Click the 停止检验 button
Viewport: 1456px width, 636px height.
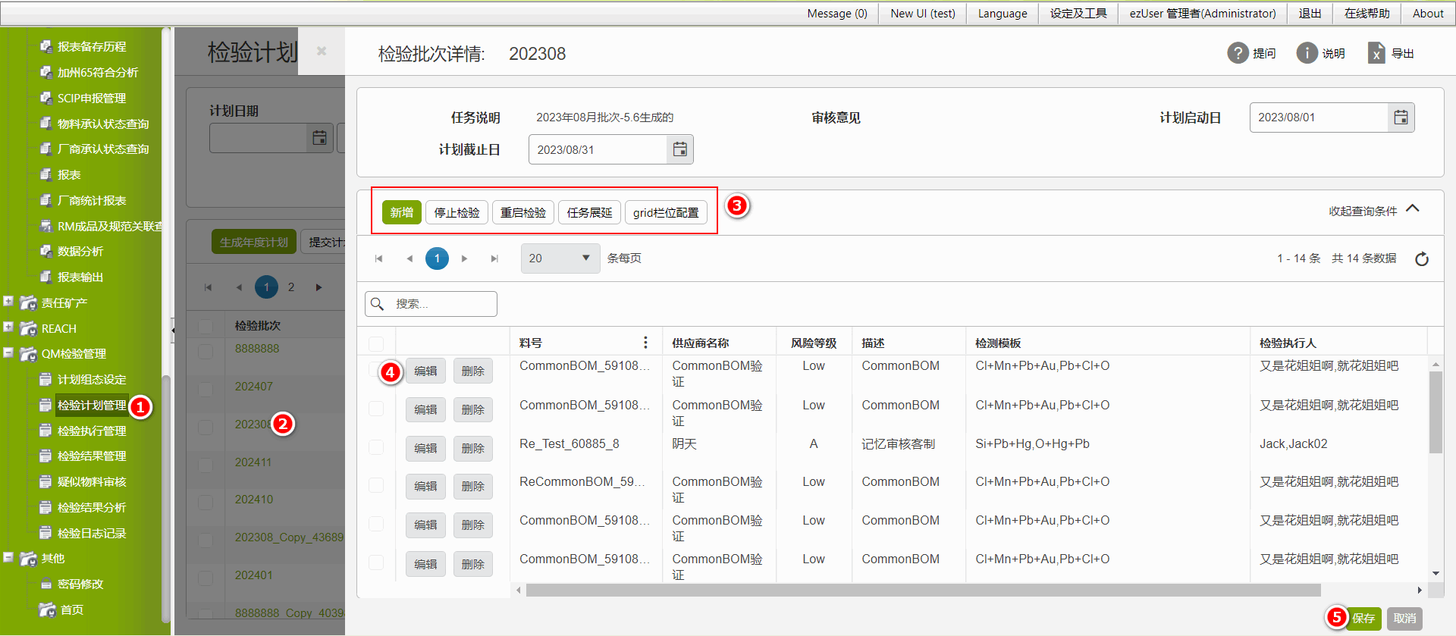tap(457, 212)
